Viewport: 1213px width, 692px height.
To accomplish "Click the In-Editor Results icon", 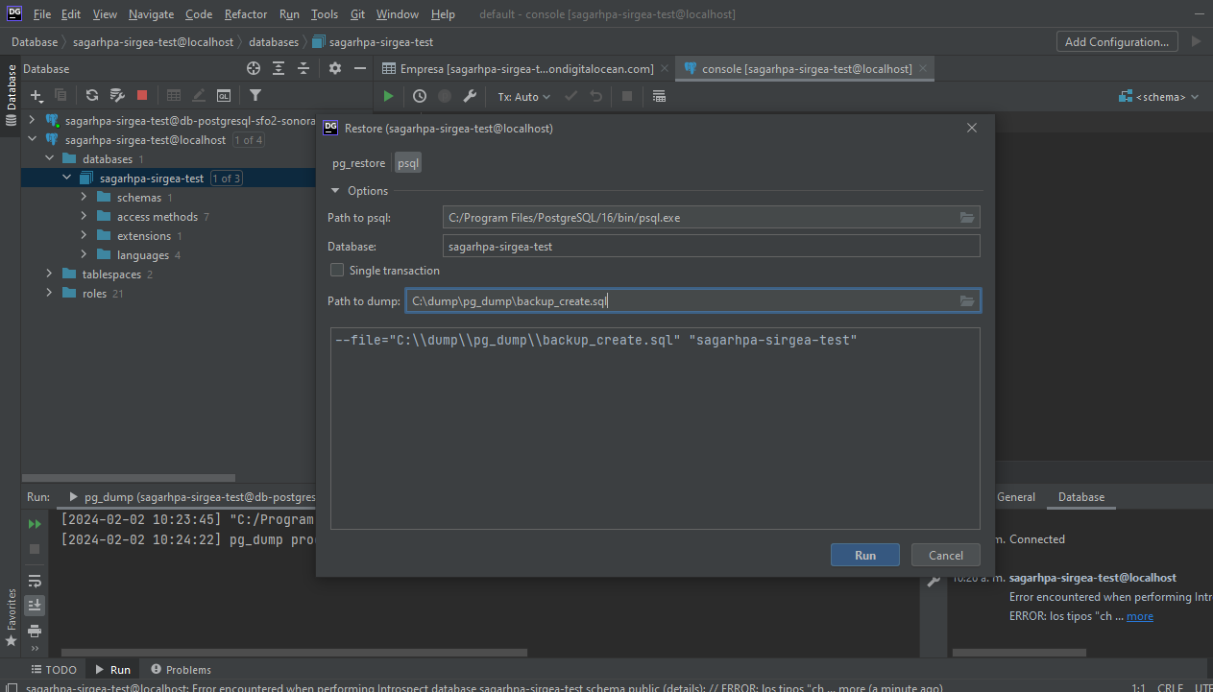I will [x=659, y=96].
